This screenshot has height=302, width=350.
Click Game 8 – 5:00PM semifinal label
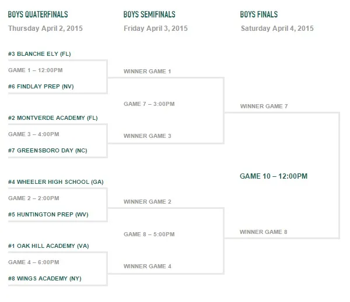coord(149,234)
